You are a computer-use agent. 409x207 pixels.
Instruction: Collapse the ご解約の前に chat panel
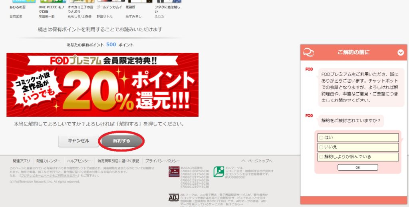401,52
